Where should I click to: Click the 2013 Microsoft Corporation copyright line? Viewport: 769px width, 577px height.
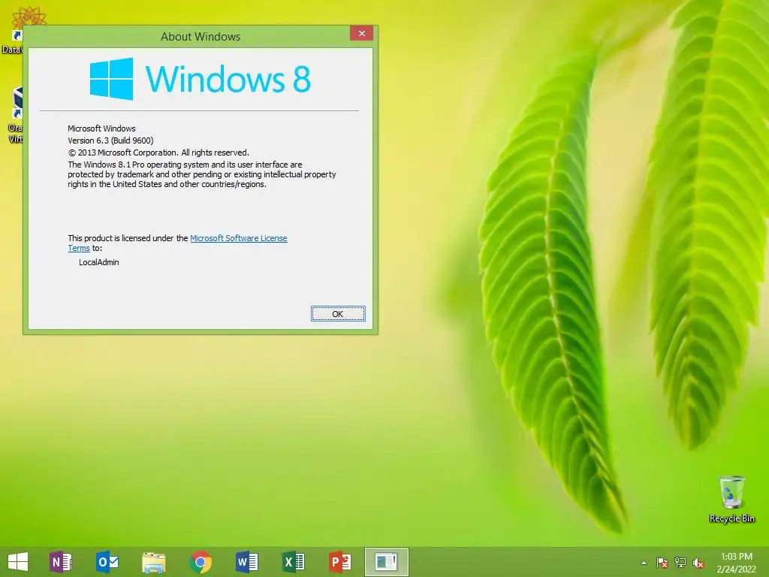(158, 153)
